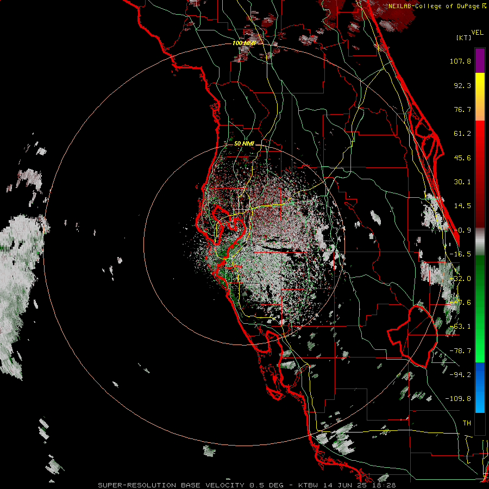This screenshot has width=489, height=489.
Task: Click the 45.6 legend value
Action: click(x=462, y=158)
